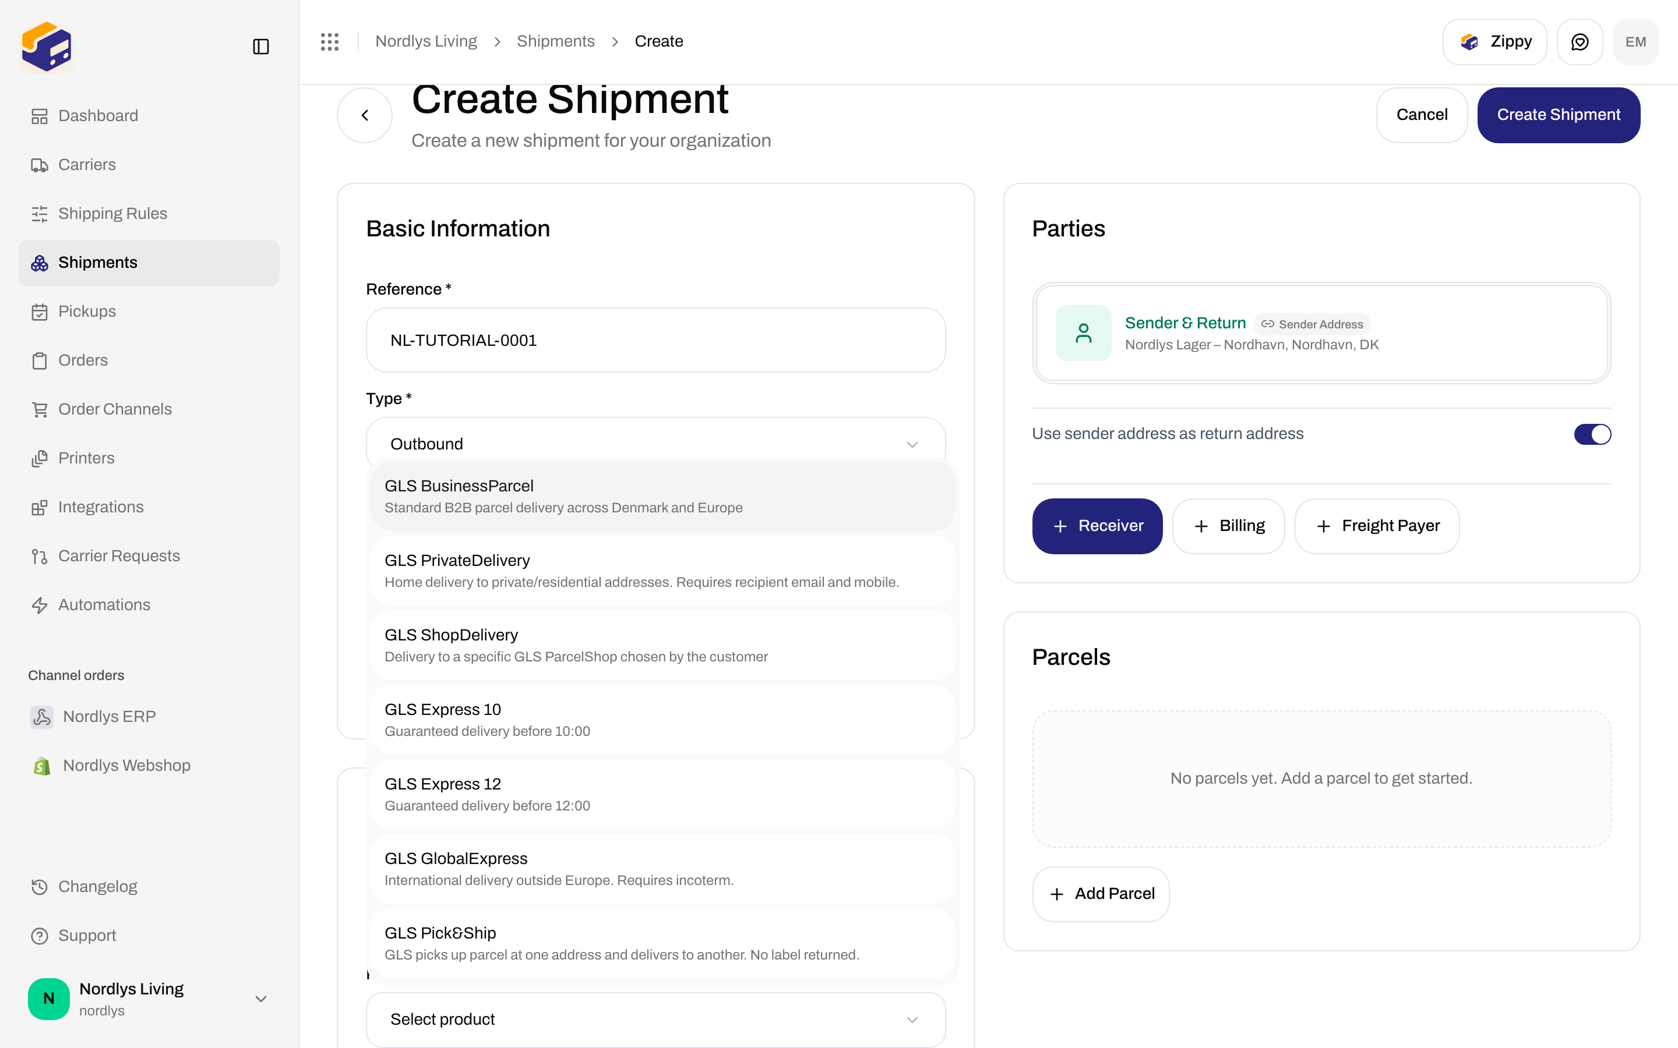The image size is (1678, 1048).
Task: Select GLS BusinessParcel option
Action: (x=662, y=496)
